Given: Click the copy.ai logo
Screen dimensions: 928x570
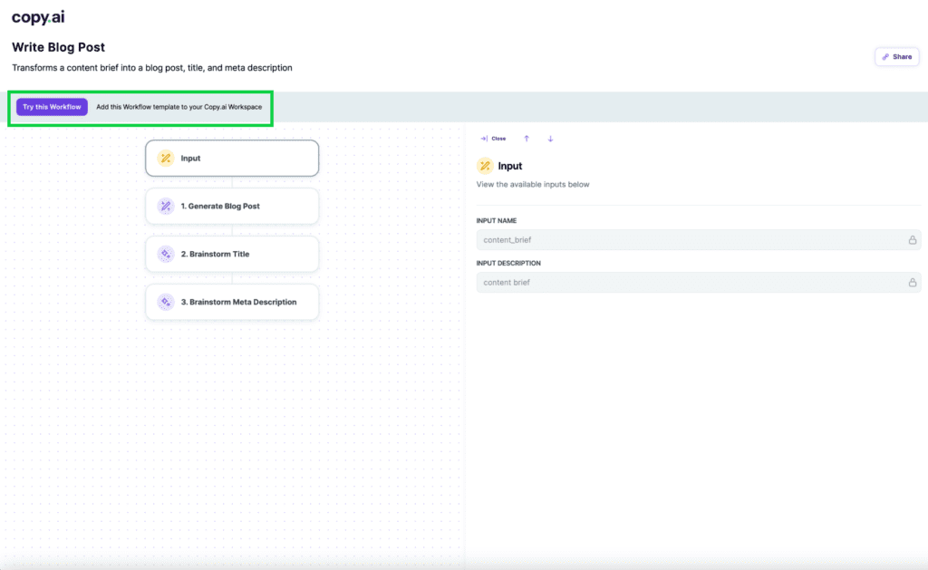Looking at the screenshot, I should click(x=37, y=16).
